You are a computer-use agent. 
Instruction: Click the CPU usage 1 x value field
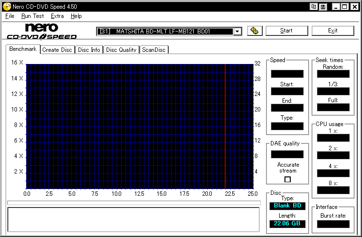click(333, 138)
